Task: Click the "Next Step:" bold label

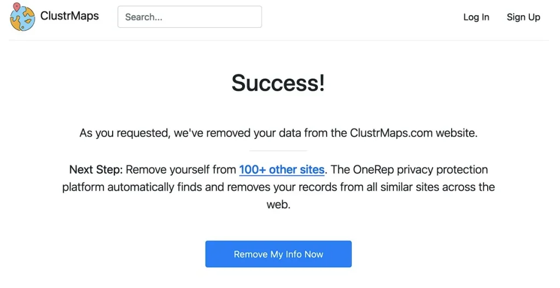Action: (96, 169)
